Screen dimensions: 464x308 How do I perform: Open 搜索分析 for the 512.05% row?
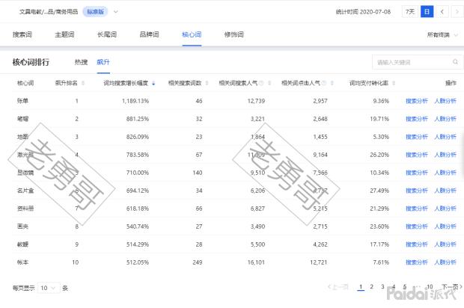point(417,262)
